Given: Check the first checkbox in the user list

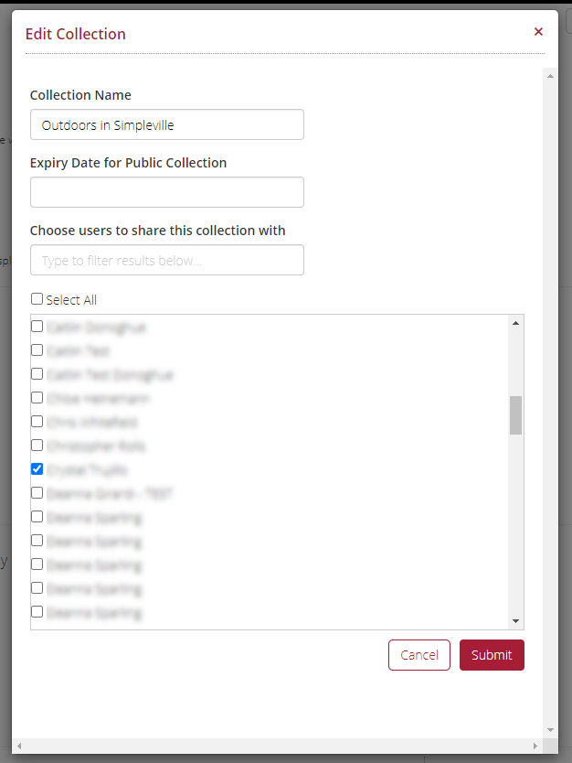Looking at the screenshot, I should pyautogui.click(x=37, y=326).
